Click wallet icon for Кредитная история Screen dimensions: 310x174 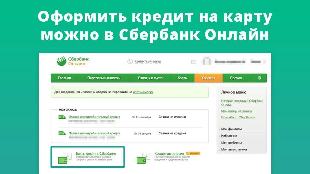tap(143, 158)
